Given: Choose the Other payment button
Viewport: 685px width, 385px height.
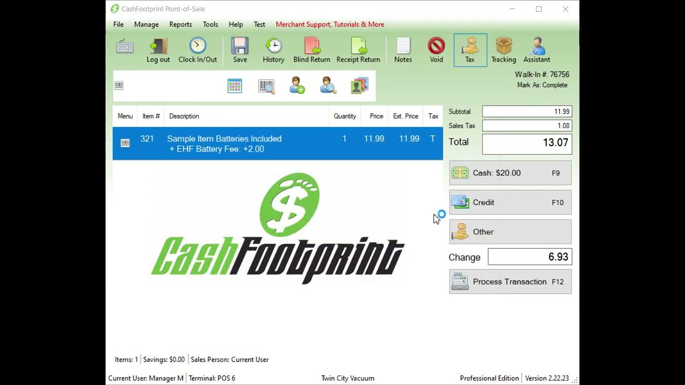Looking at the screenshot, I should pos(510,232).
